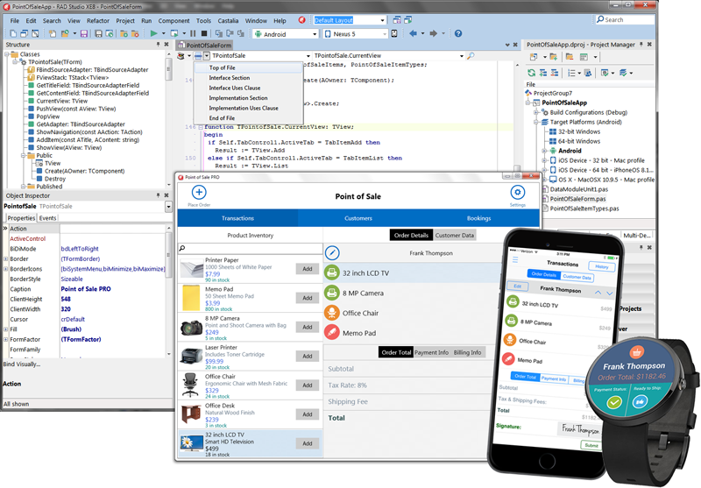Select the Customer Data segment
This screenshot has height=488, width=701.
(454, 235)
